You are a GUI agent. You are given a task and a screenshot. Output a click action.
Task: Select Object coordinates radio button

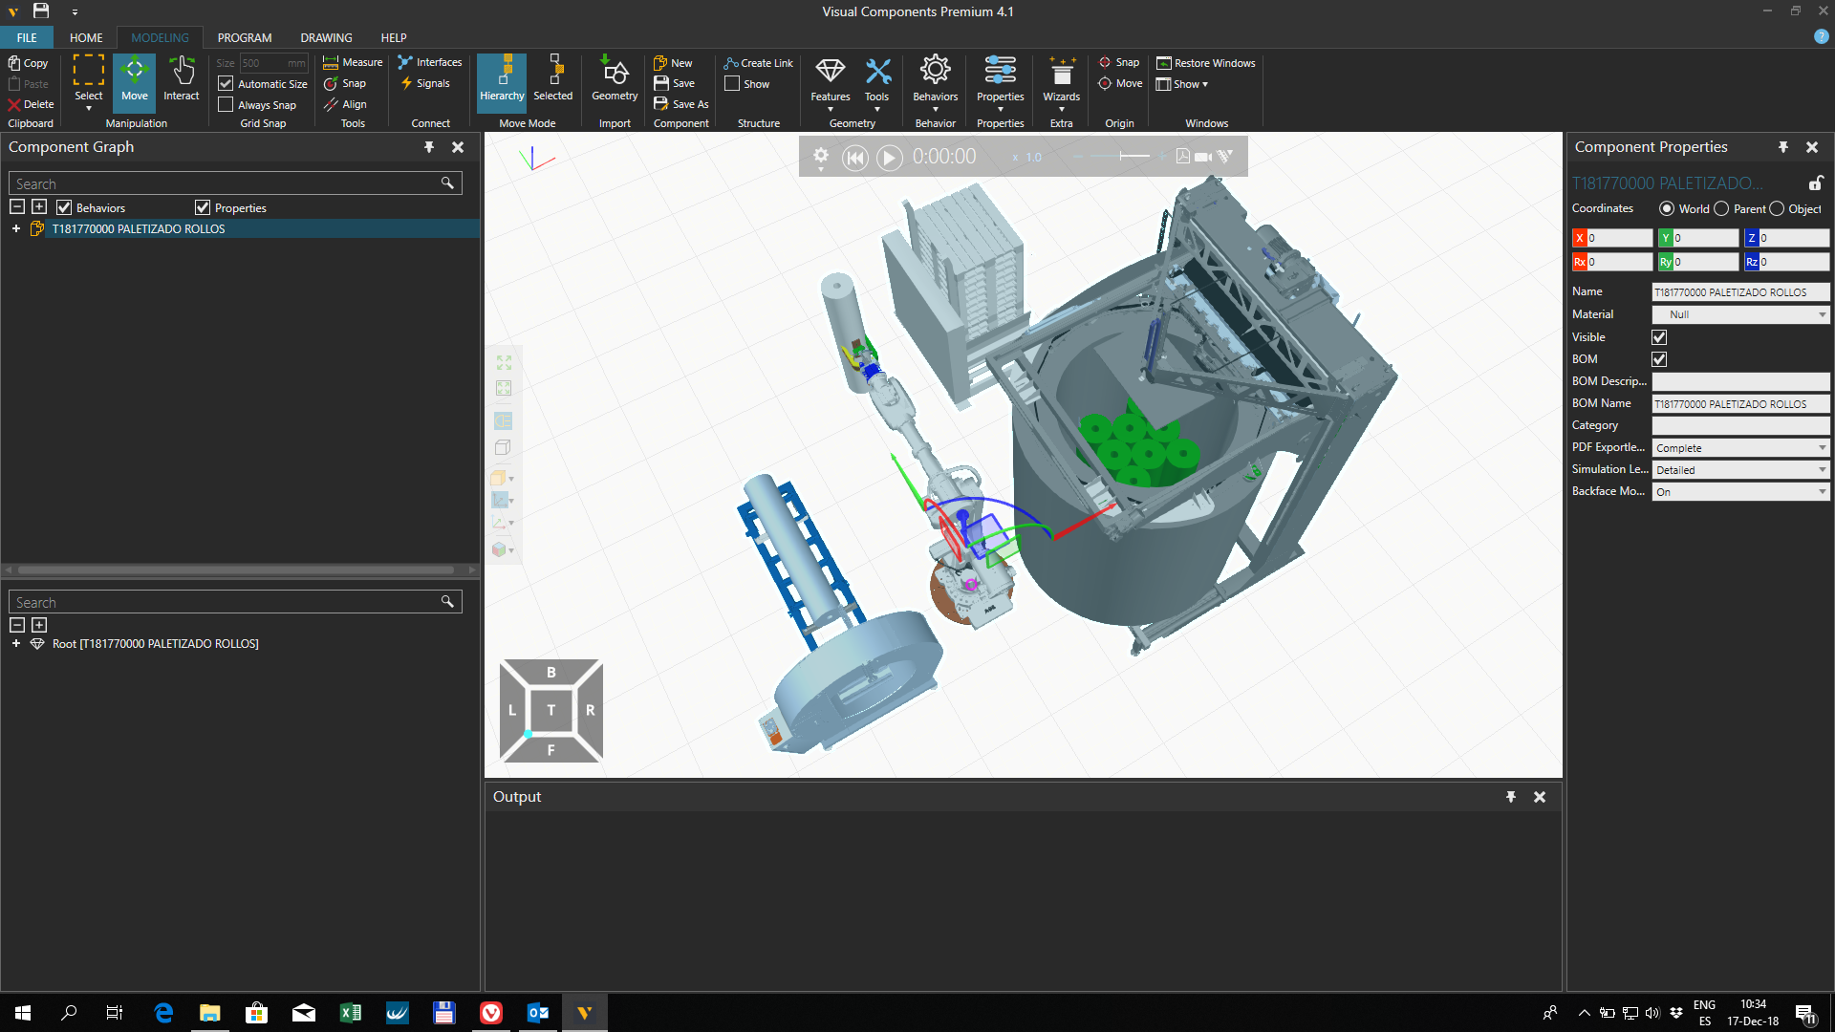tap(1777, 208)
